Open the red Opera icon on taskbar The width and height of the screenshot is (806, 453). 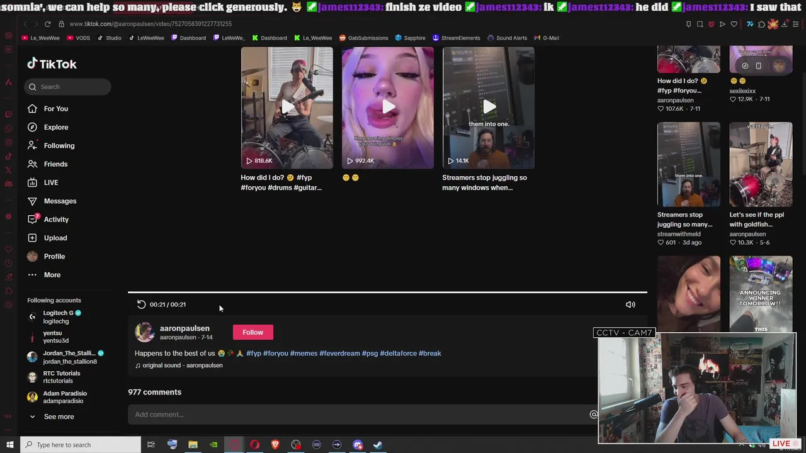[254, 445]
